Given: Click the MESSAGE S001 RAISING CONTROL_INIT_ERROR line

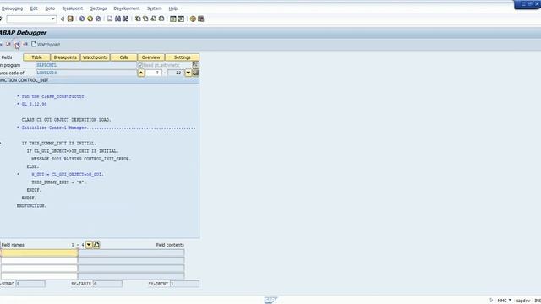Looking at the screenshot, I should coord(81,159).
